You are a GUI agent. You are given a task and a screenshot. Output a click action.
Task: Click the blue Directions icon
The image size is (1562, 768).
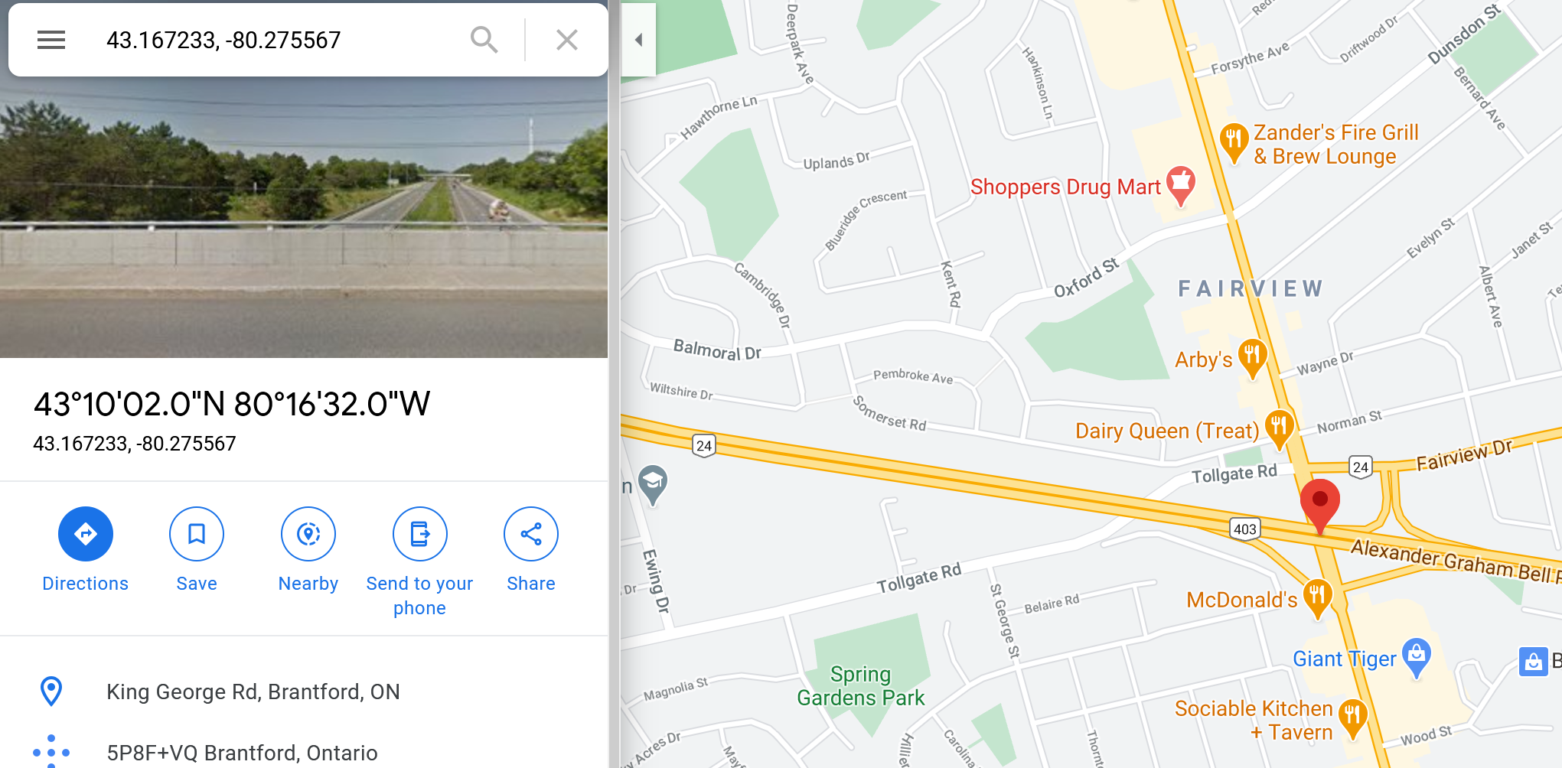pos(86,534)
